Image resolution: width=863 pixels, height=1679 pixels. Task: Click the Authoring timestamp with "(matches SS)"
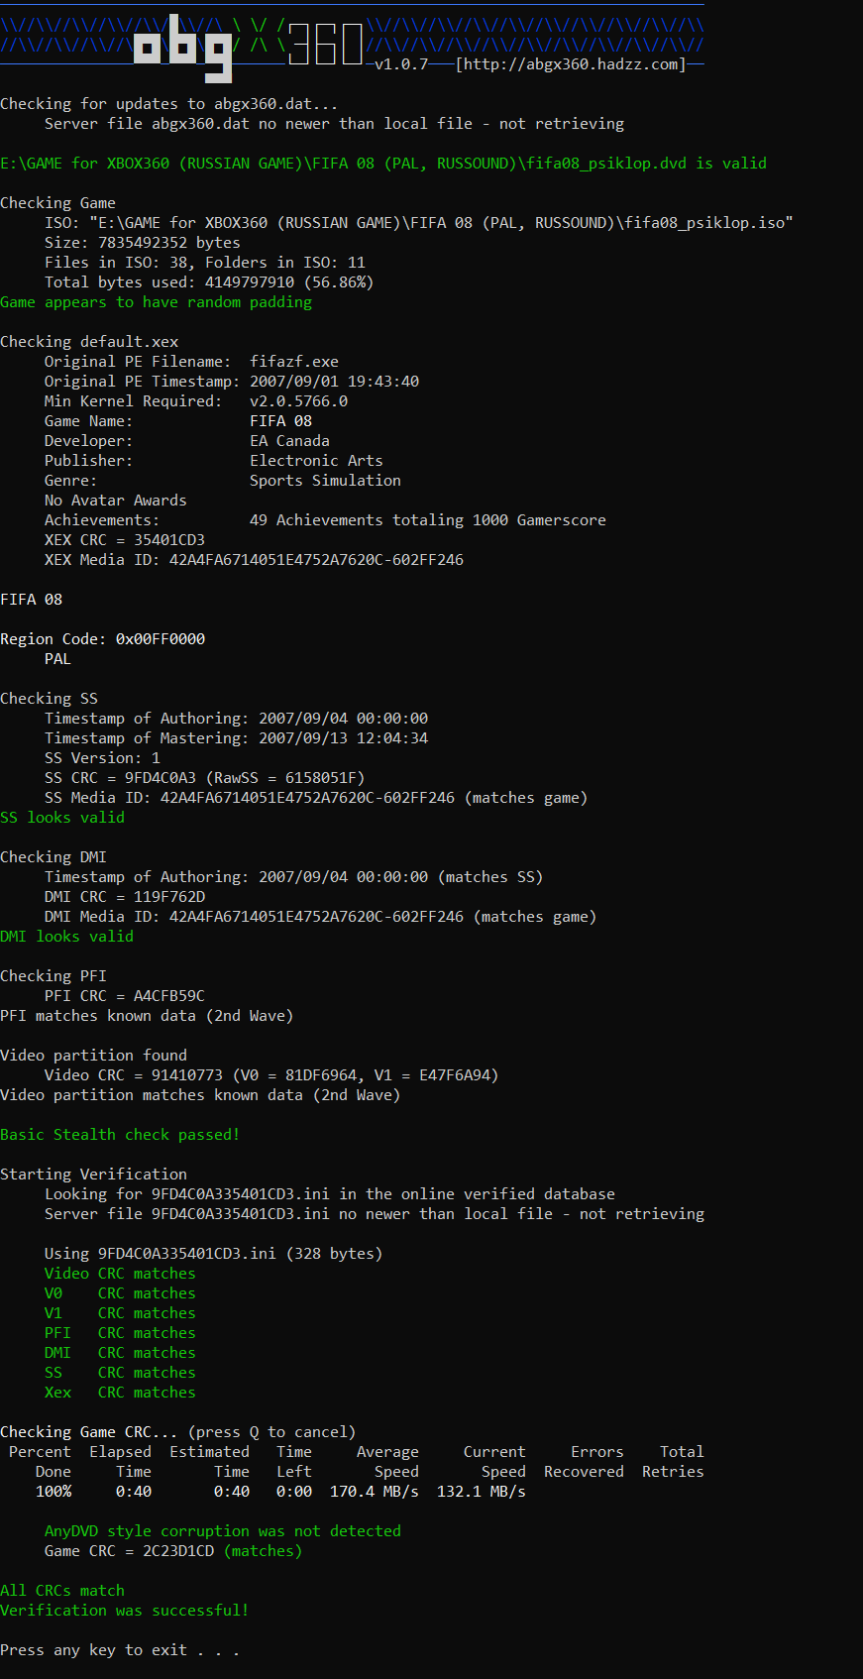coord(293,877)
